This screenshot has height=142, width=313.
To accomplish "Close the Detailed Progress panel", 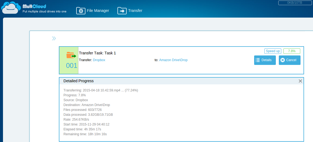I will point(300,81).
